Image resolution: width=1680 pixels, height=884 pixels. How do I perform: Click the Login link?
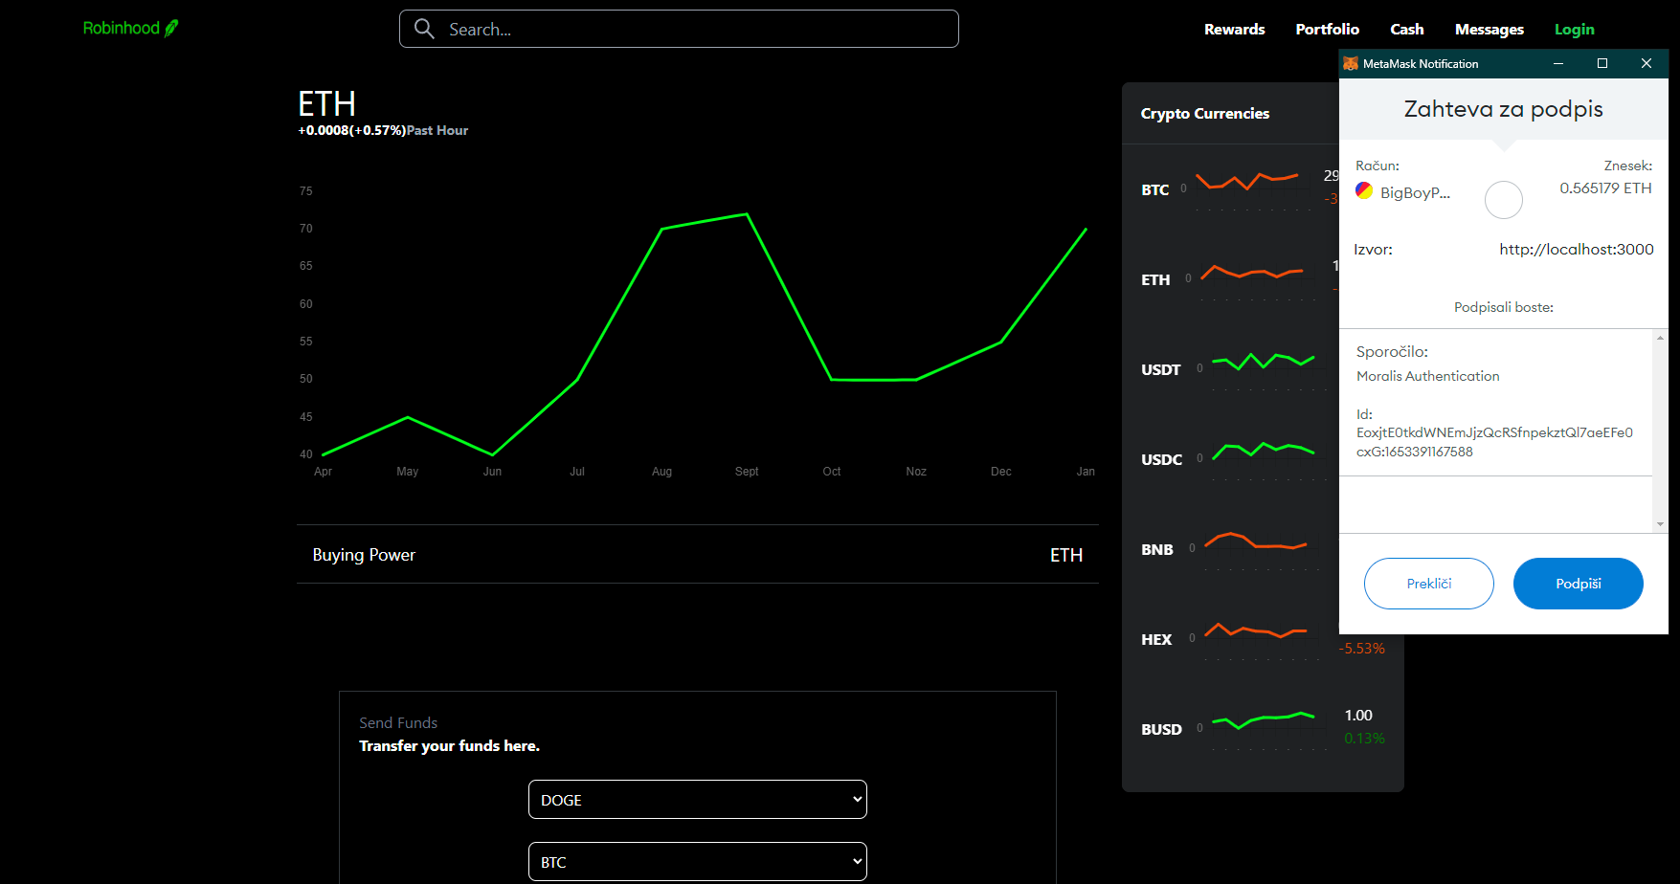tap(1575, 30)
